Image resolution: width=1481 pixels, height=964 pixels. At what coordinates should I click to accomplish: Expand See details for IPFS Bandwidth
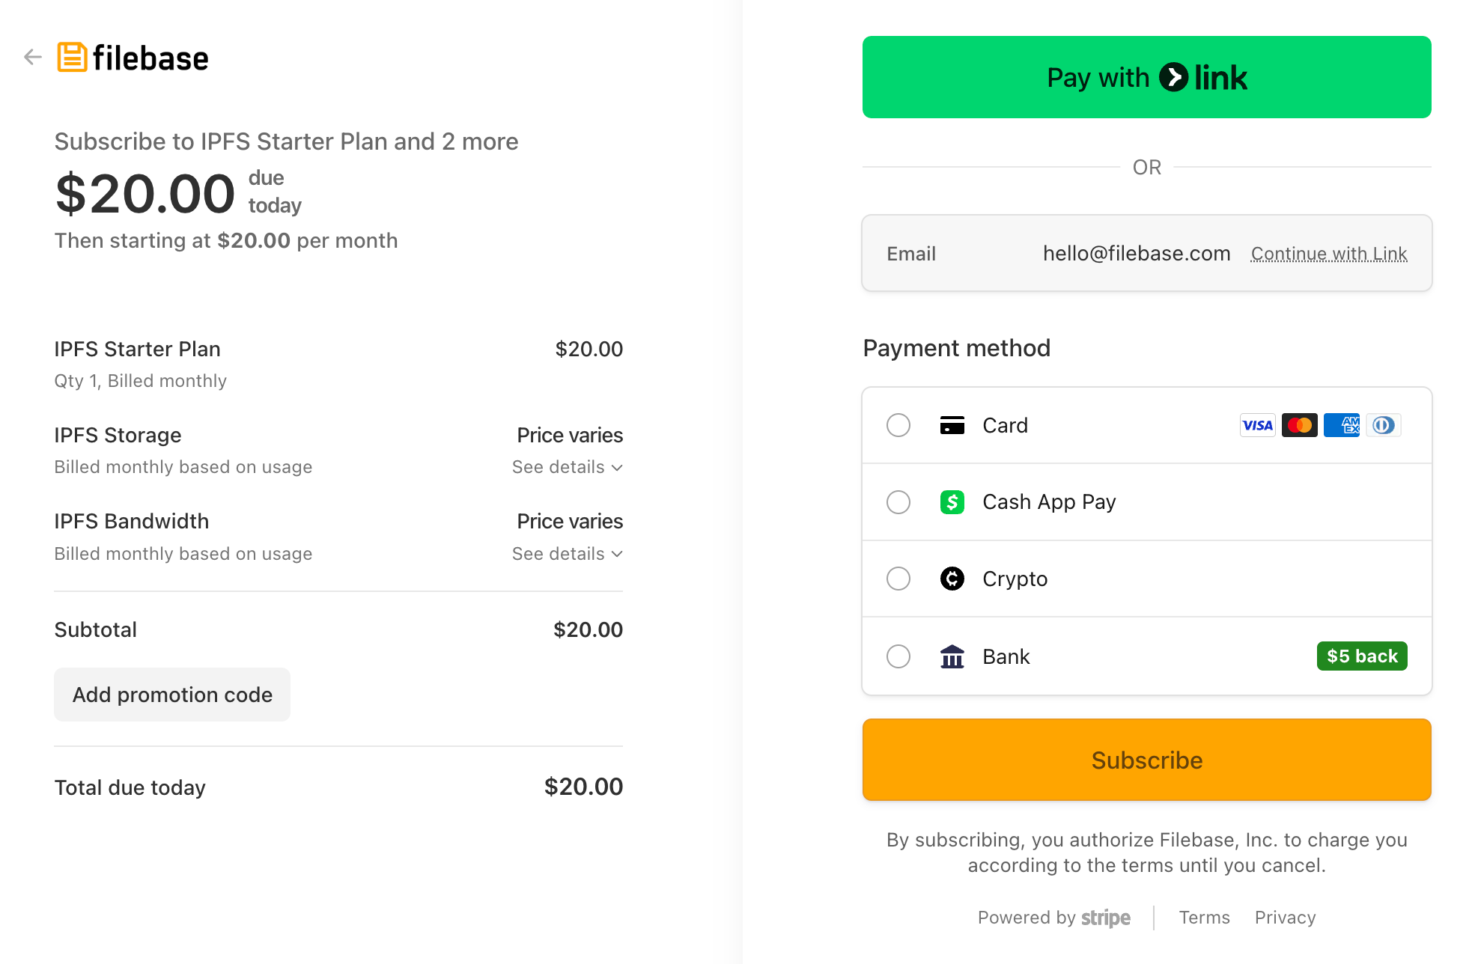point(567,554)
